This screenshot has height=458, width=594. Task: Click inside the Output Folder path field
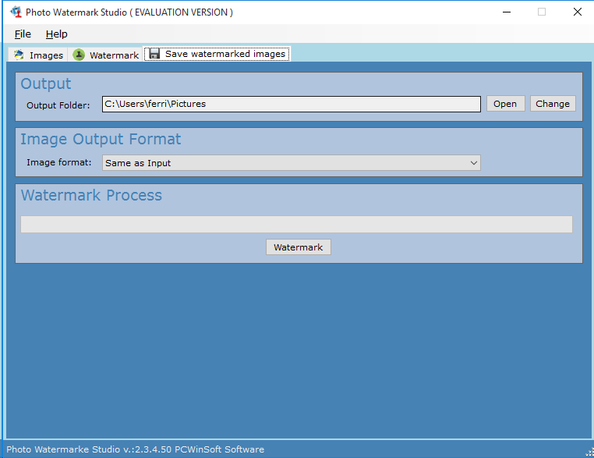[291, 104]
